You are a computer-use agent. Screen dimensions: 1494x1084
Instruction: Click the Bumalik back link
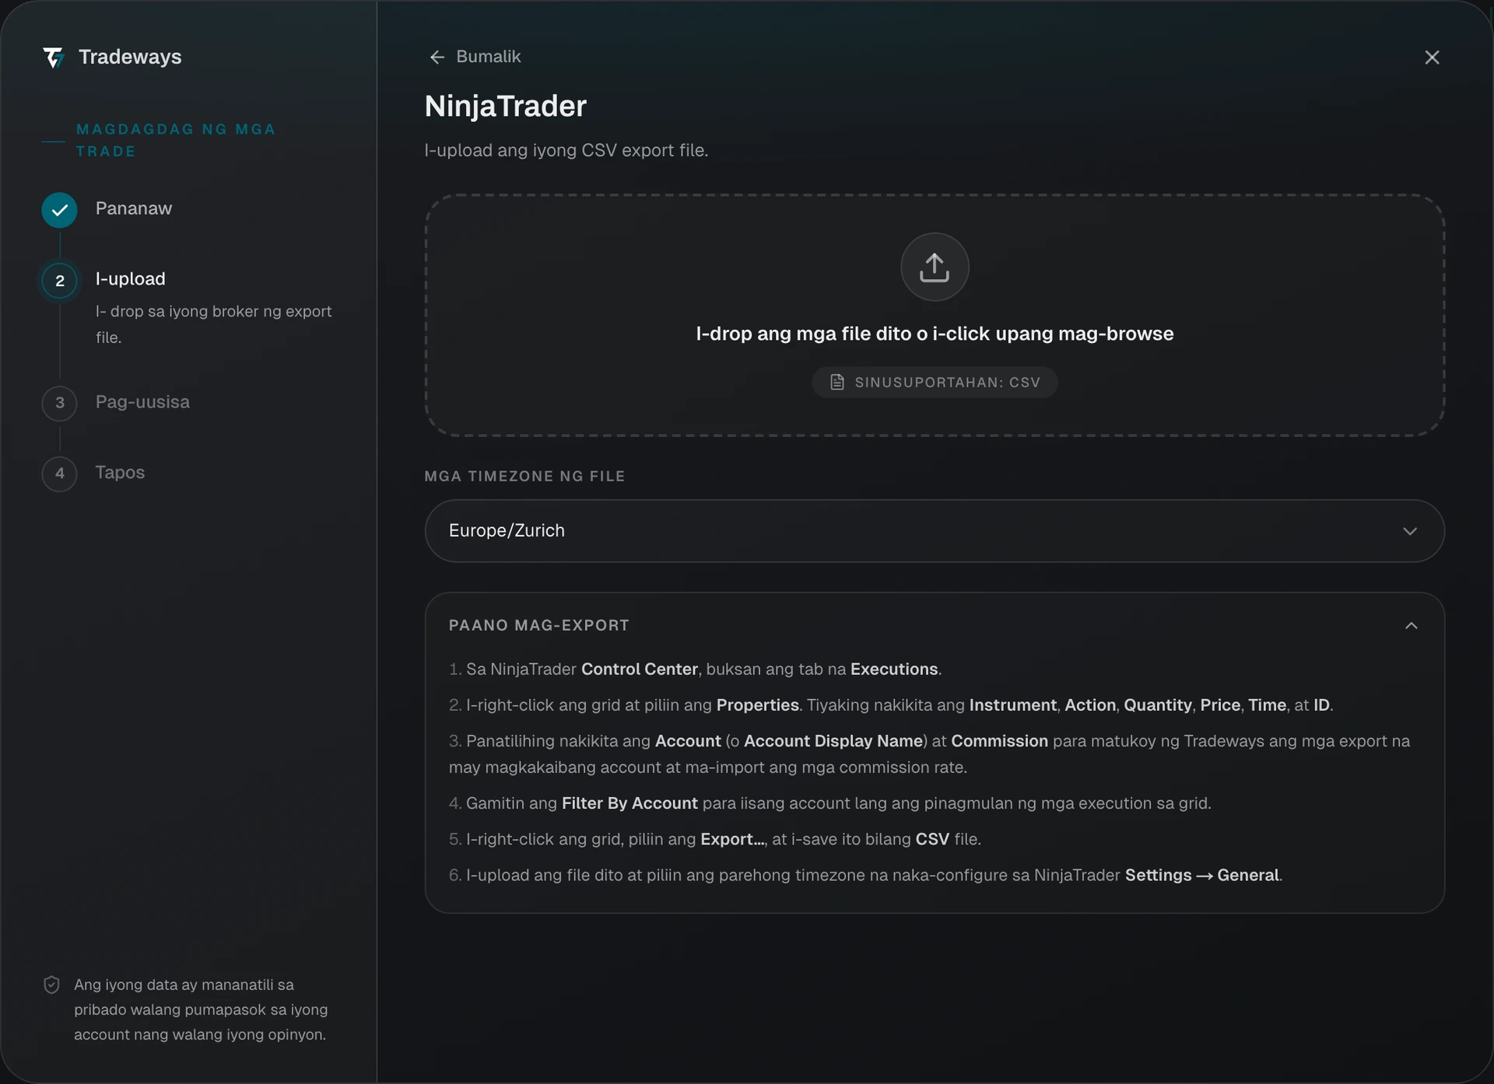tap(475, 57)
